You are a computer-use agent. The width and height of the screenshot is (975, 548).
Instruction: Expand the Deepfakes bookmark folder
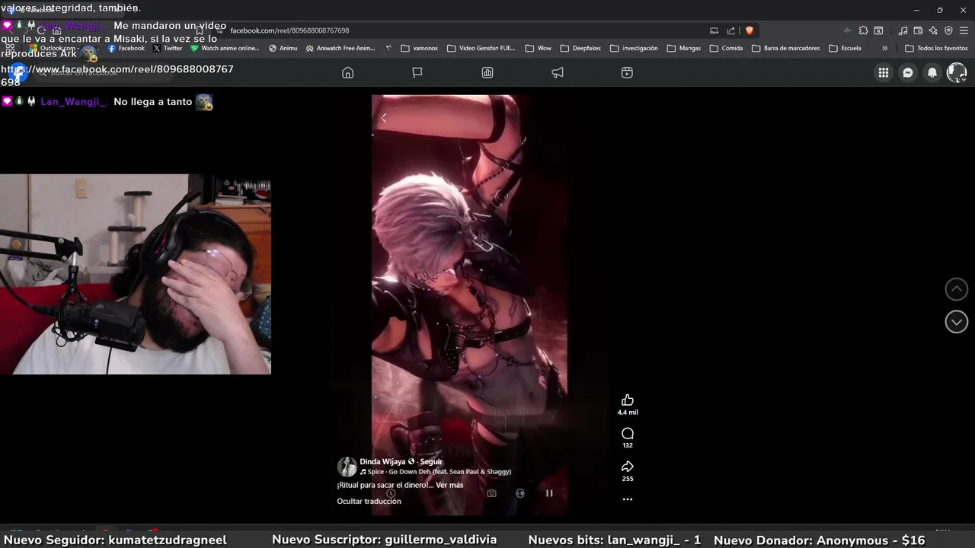580,48
